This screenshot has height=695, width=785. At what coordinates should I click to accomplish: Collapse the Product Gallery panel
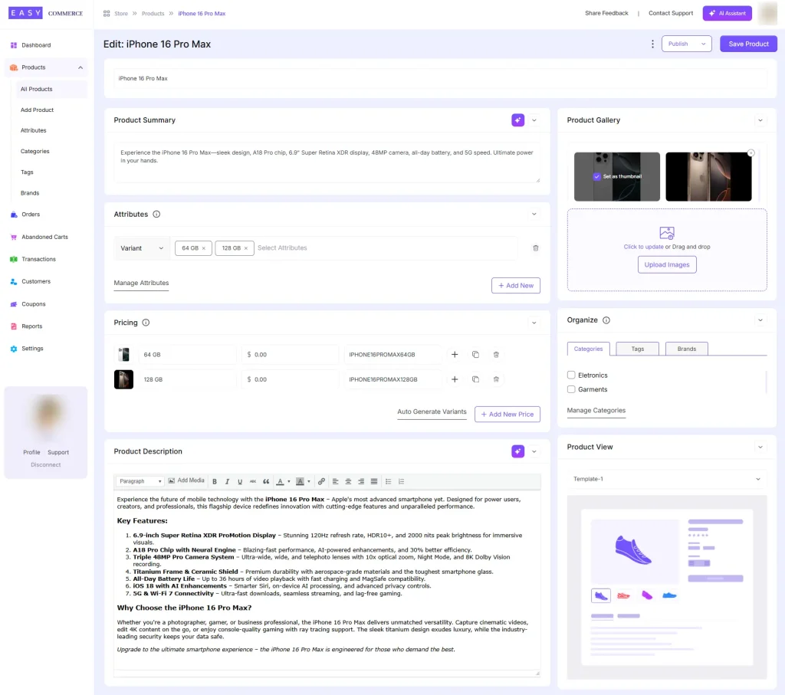click(x=760, y=120)
